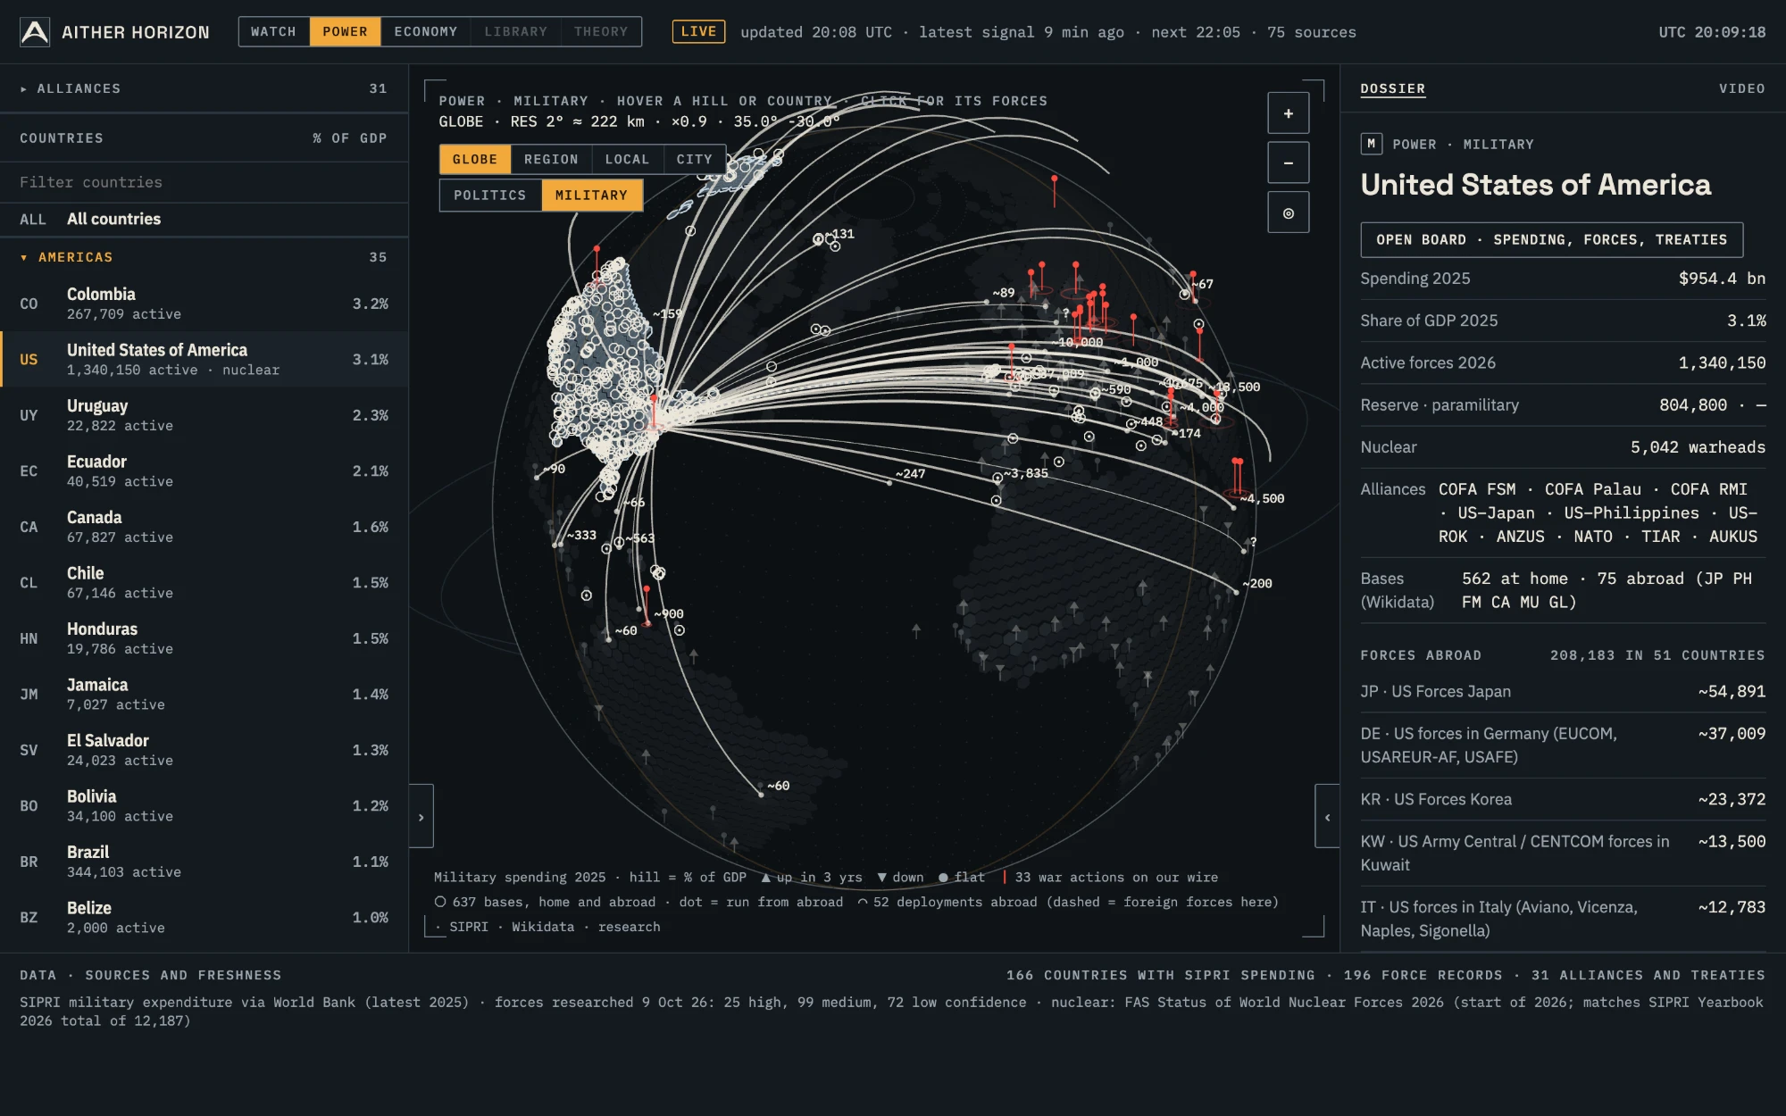Image resolution: width=1786 pixels, height=1116 pixels.
Task: Switch globe overlay to Politics
Action: tap(490, 195)
